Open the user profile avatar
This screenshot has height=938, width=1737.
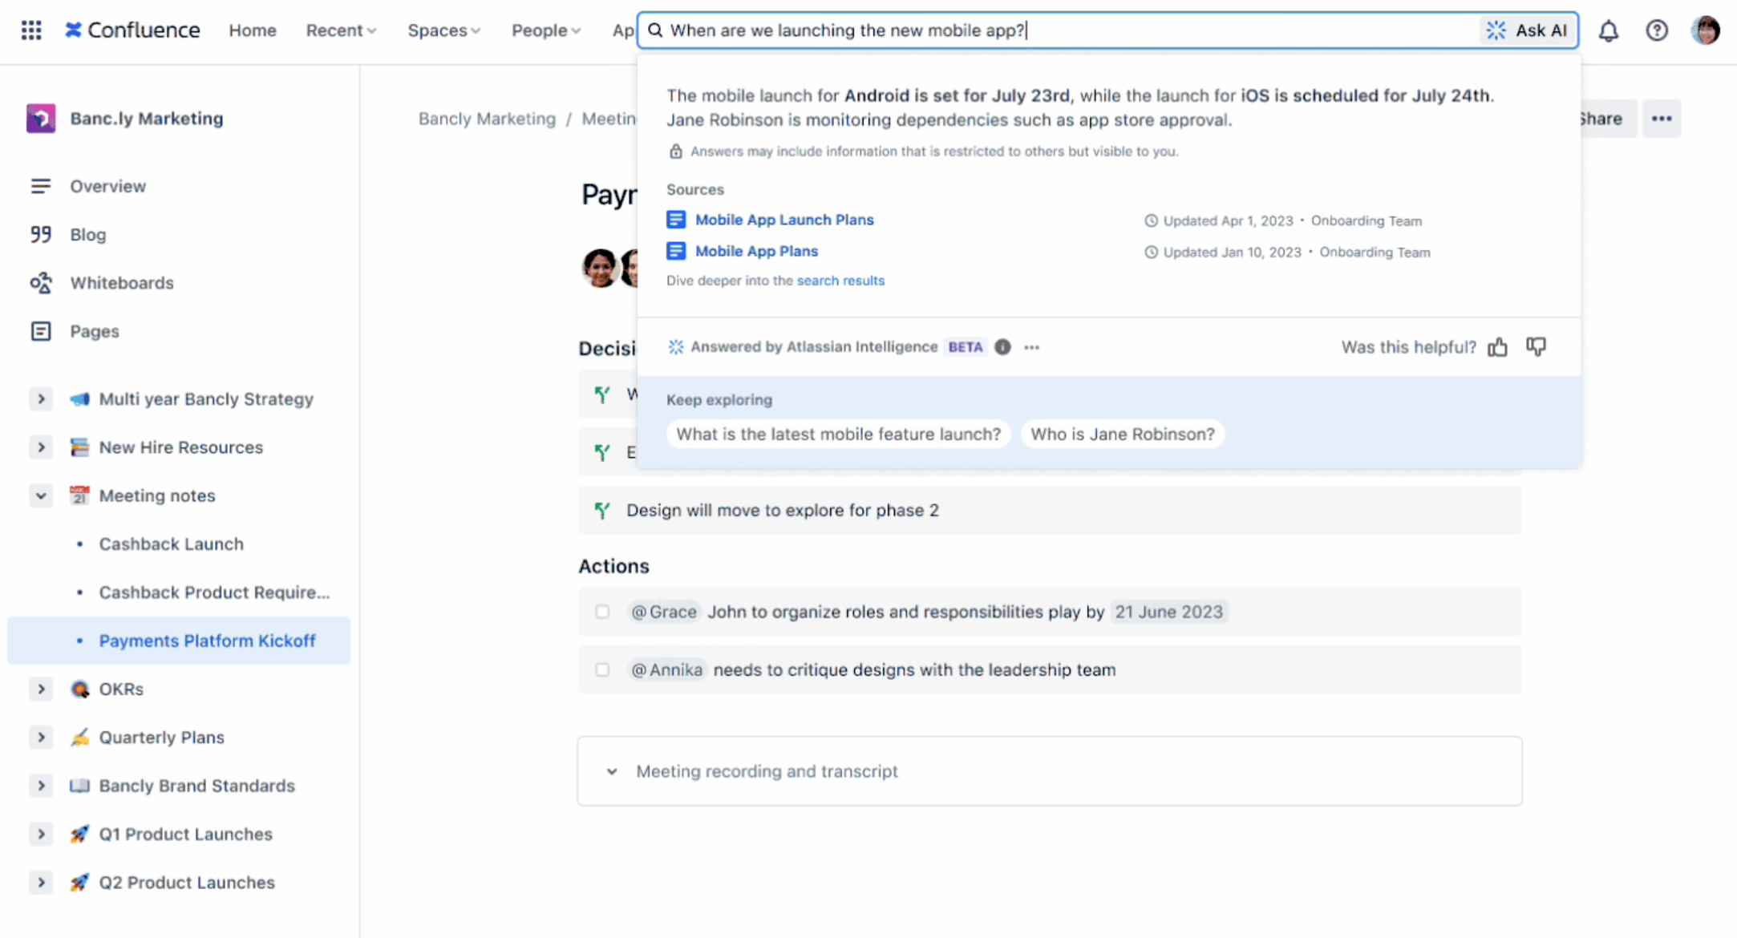coord(1705,30)
